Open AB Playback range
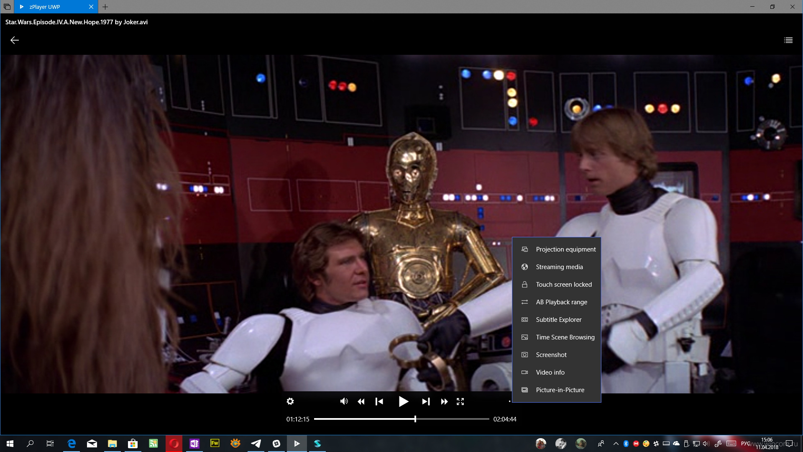The image size is (803, 452). [x=557, y=302]
